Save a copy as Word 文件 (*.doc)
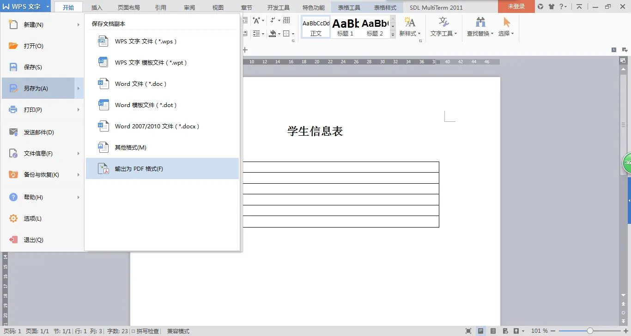The image size is (631, 336). pos(162,84)
